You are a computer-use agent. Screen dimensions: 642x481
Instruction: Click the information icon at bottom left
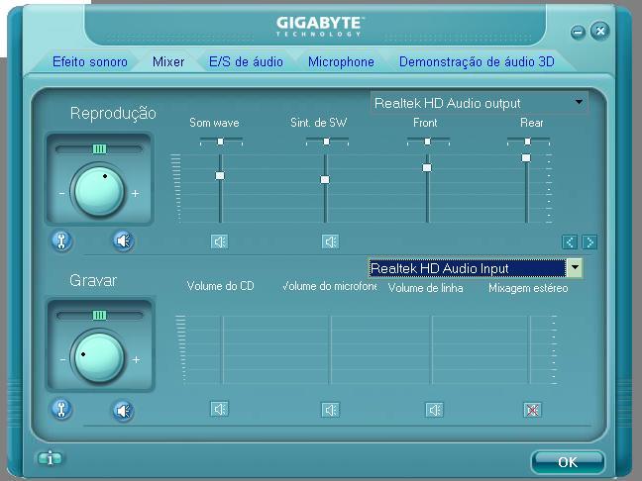pos(50,458)
